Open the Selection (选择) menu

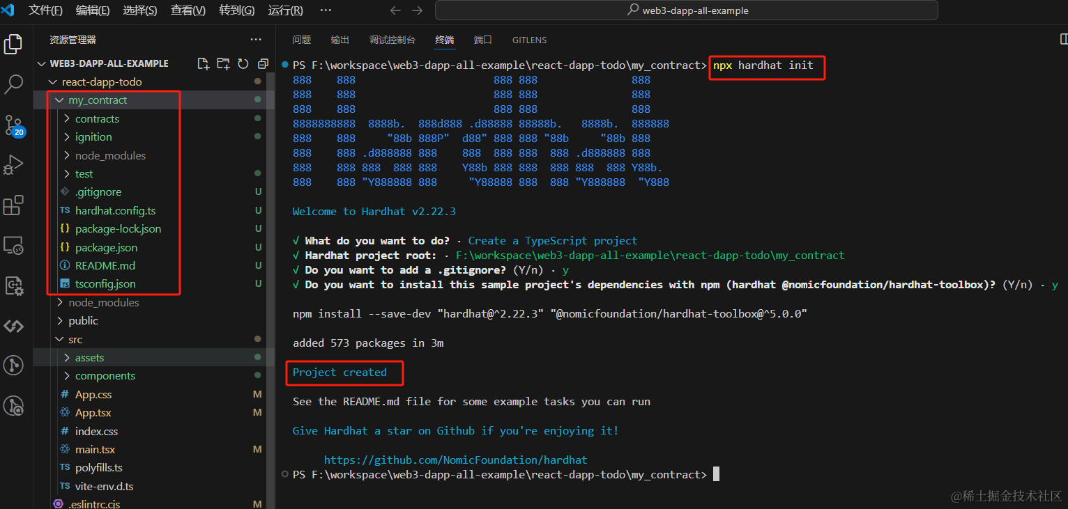[140, 10]
